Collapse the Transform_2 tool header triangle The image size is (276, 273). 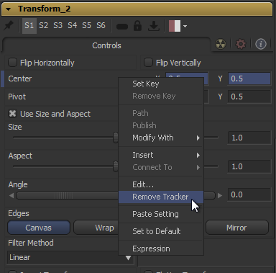(x=9, y=9)
